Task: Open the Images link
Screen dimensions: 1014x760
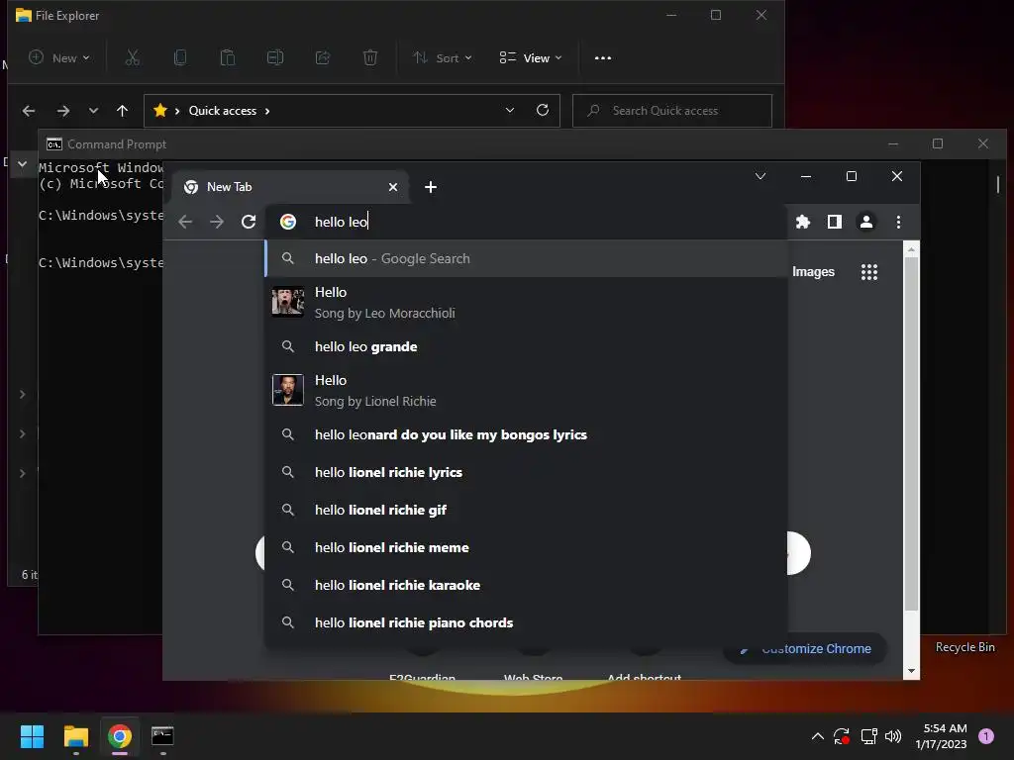Action: click(x=814, y=272)
